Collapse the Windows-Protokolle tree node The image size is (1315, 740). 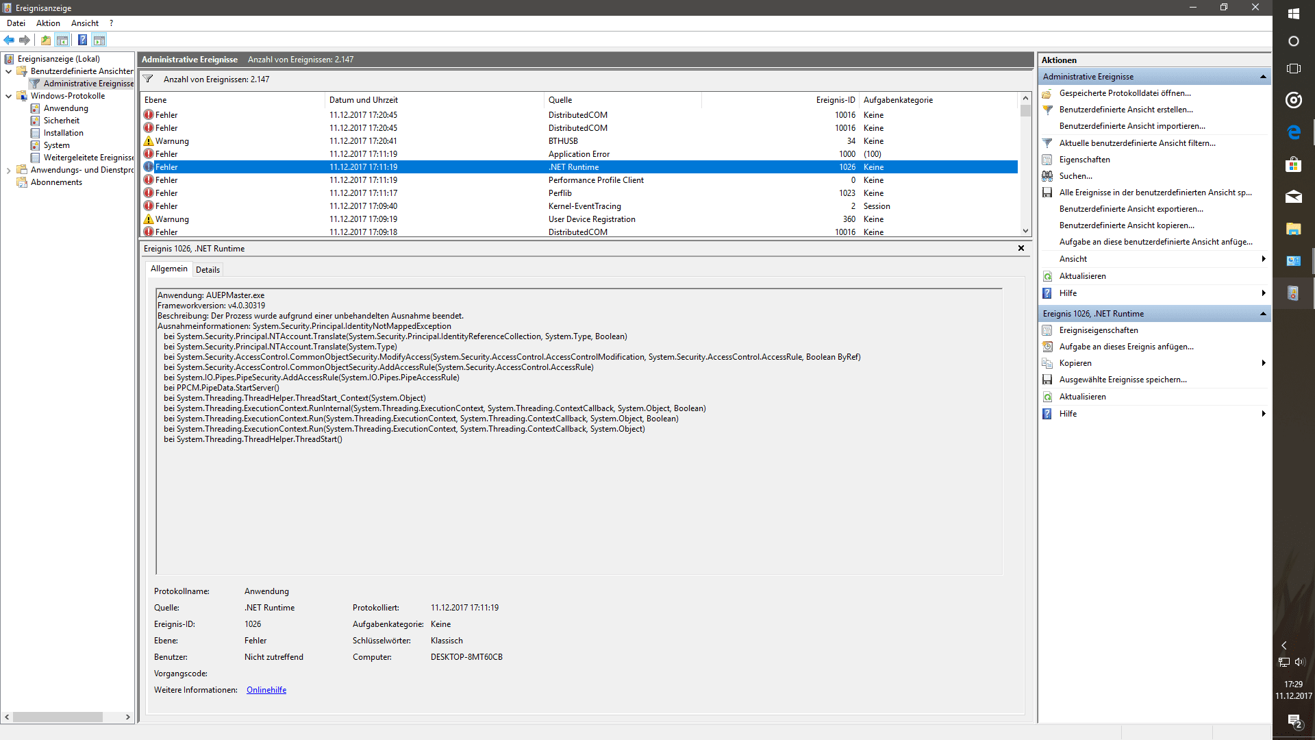click(8, 96)
